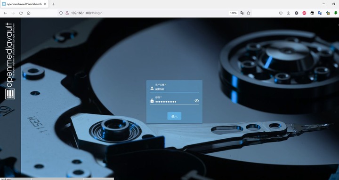Viewport: 339px width, 180px height.
Task: Open a new browser tab
Action: [53, 4]
